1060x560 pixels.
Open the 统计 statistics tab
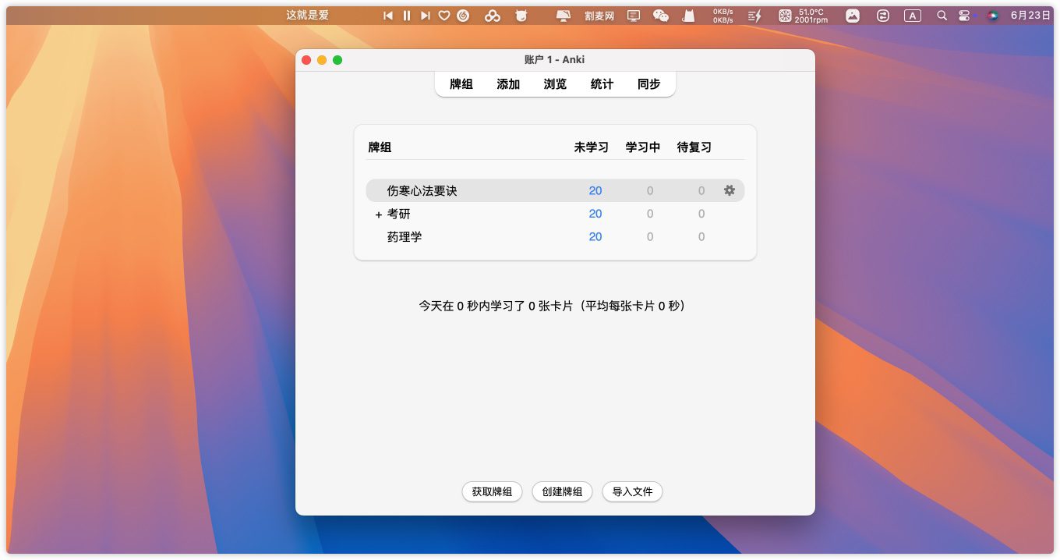602,84
